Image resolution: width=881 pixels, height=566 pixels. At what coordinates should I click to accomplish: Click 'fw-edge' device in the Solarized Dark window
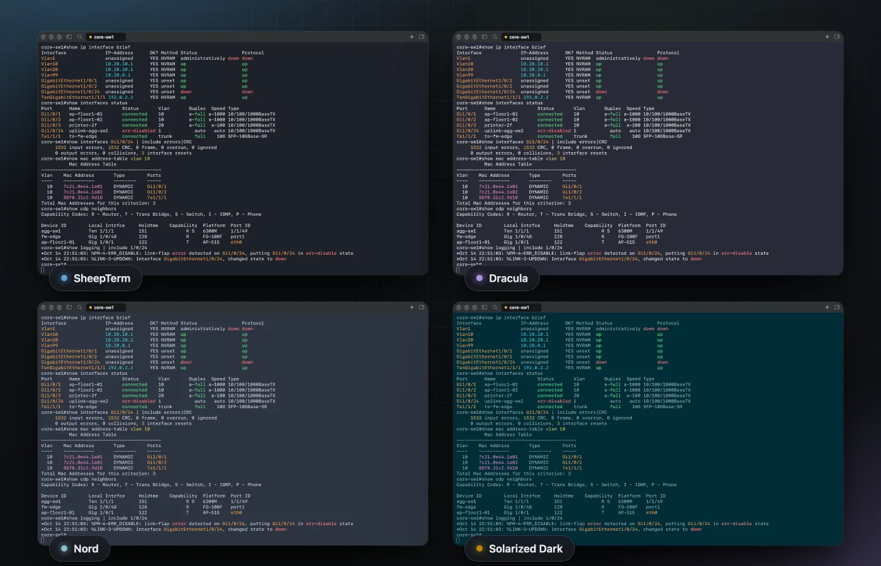pos(466,507)
